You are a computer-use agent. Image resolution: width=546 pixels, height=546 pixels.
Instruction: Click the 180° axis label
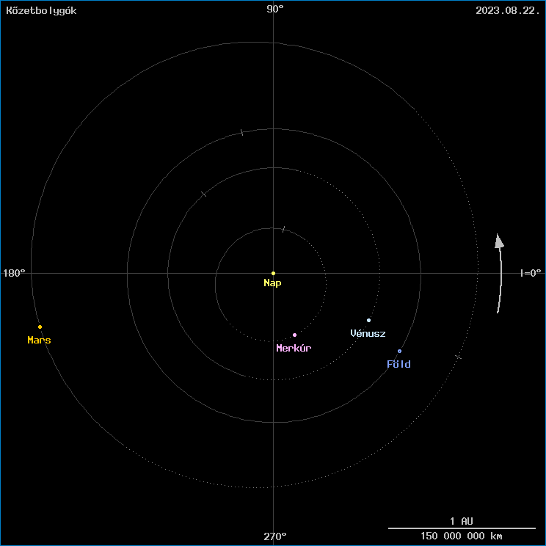[14, 273]
